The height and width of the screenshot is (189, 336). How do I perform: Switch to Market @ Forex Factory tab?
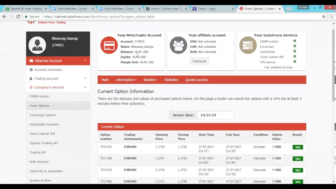click(26, 9)
